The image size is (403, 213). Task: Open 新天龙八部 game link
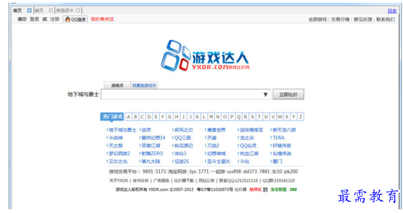[x=284, y=130]
